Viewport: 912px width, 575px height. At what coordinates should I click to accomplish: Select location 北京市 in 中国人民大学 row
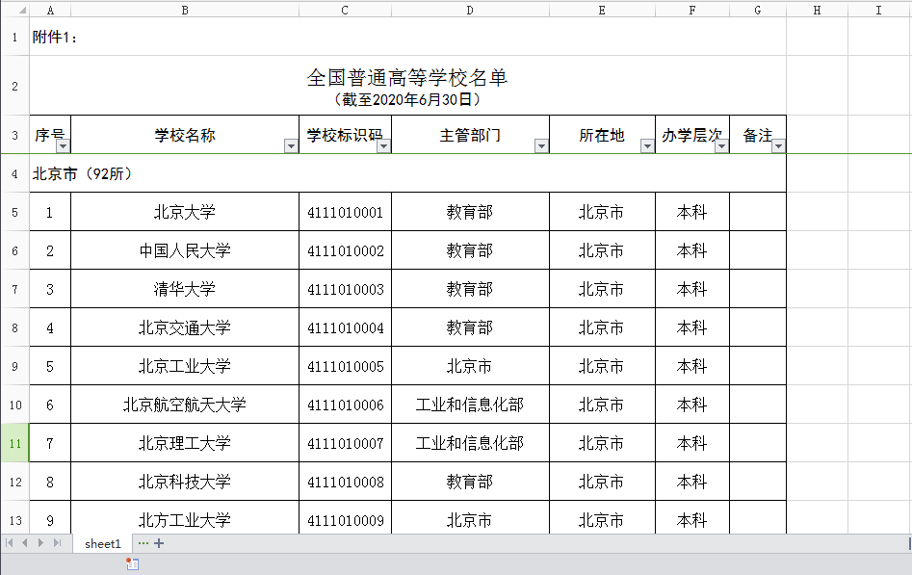[602, 250]
